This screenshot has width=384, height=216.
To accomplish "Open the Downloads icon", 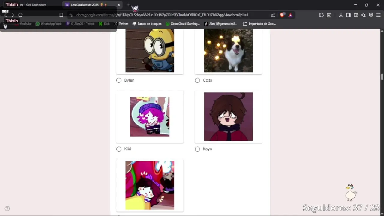I will point(341,15).
